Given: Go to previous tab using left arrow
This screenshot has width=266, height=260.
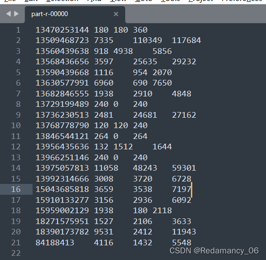Looking at the screenshot, I should 9,14.
